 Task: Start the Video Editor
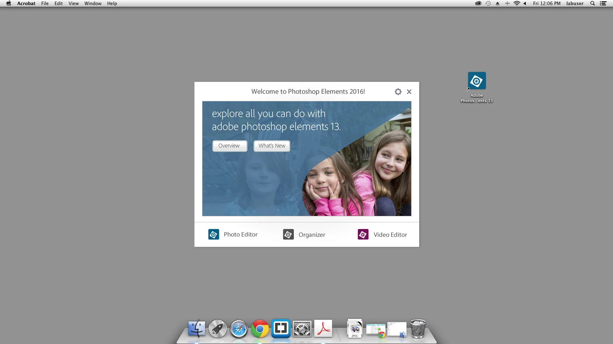click(x=382, y=235)
